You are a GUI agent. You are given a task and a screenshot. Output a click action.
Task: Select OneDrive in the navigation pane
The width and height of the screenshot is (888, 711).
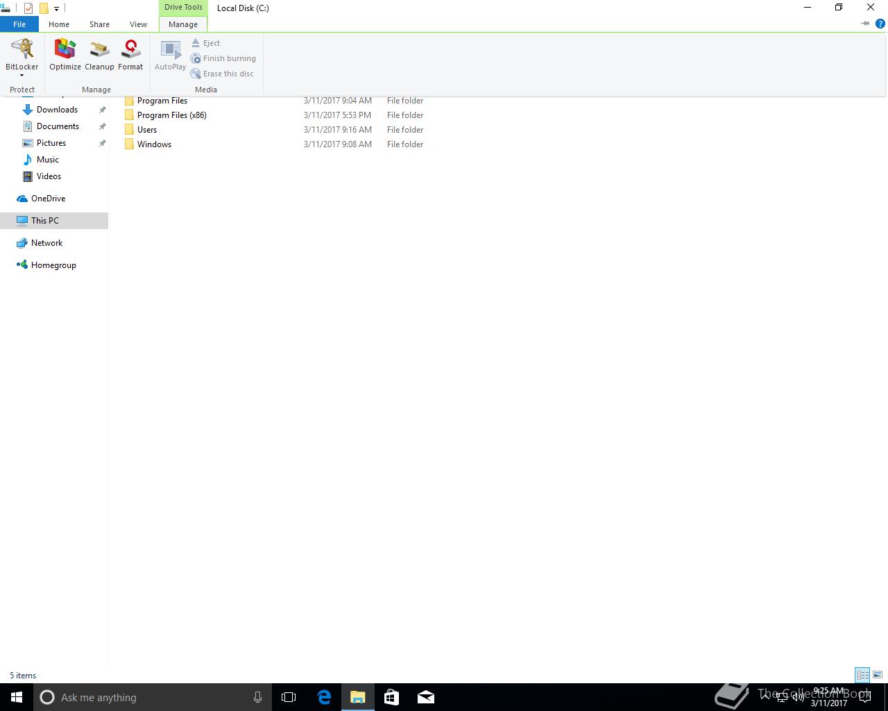click(x=48, y=199)
